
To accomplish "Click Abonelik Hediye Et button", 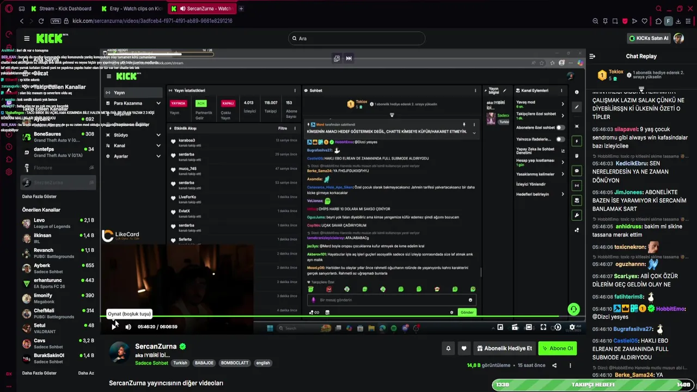I will tap(505, 348).
